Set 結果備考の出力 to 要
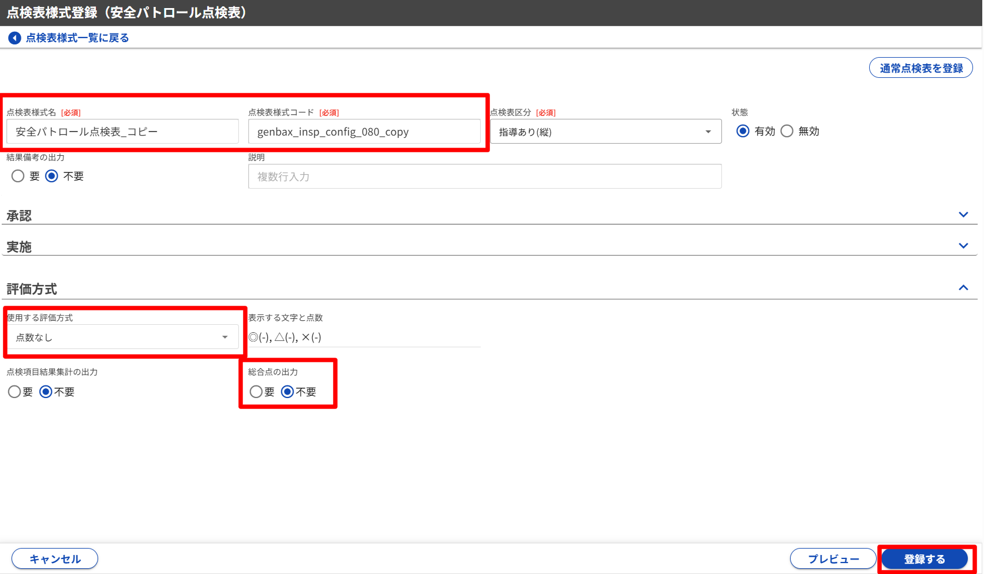Image resolution: width=984 pixels, height=574 pixels. click(18, 176)
